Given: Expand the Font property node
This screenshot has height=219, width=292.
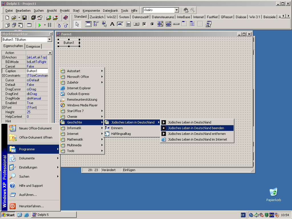Looking at the screenshot, I should (3, 108).
